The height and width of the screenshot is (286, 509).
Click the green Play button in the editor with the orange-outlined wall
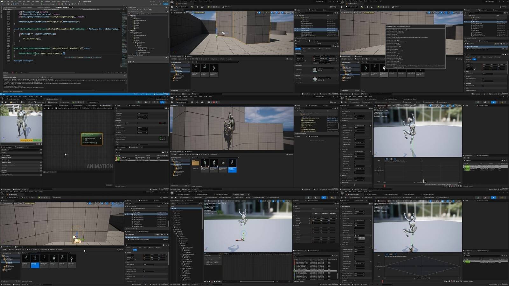click(x=209, y=7)
